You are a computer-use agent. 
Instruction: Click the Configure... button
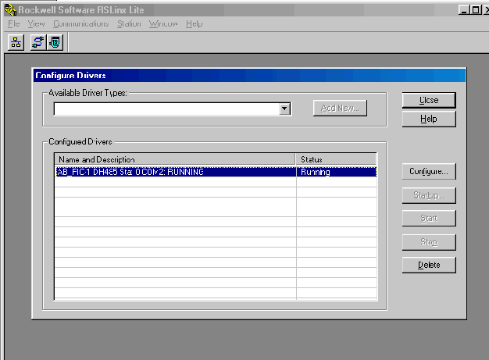[x=429, y=172]
